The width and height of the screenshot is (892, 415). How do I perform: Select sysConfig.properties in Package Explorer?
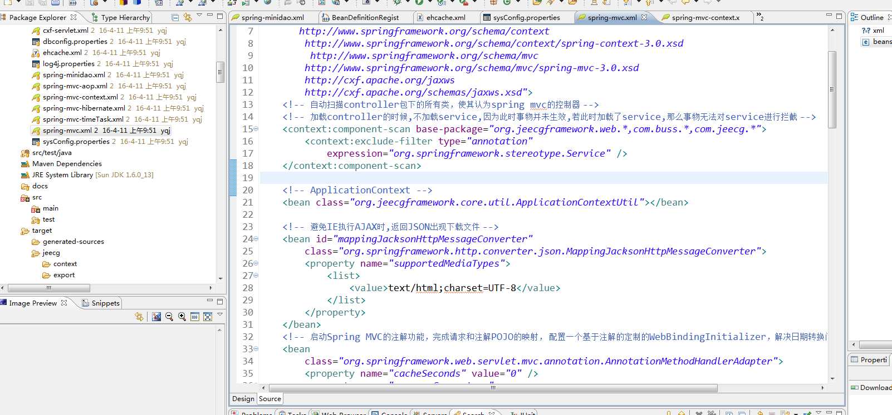click(76, 142)
